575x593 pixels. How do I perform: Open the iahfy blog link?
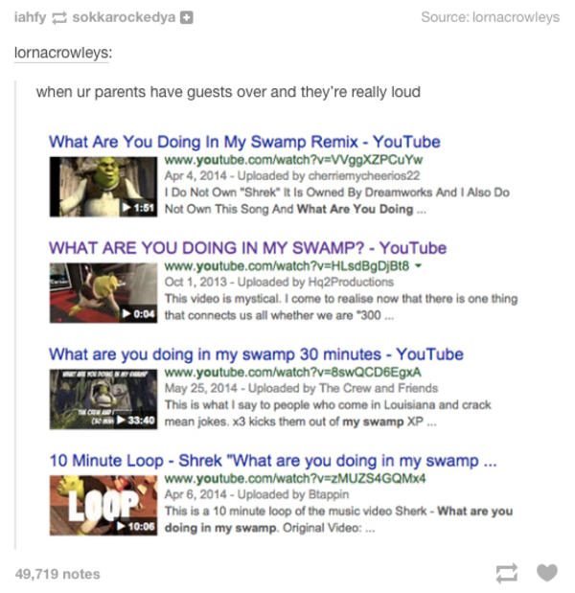pos(30,17)
